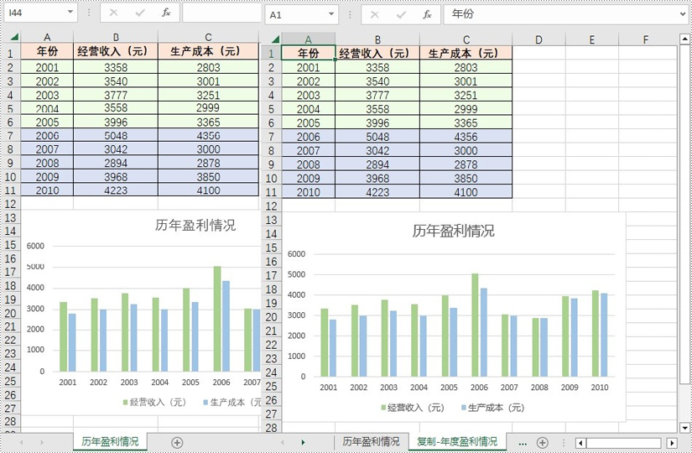This screenshot has width=692, height=453.
Task: Click 经营收入（元）header in left sheet
Action: [116, 51]
